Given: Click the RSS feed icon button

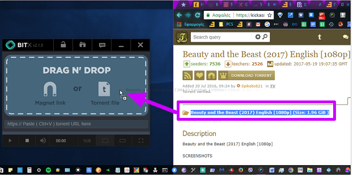Looking at the screenshot, I should coord(188,75).
